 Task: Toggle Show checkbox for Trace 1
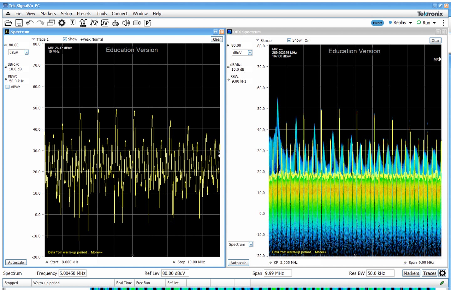pyautogui.click(x=65, y=39)
